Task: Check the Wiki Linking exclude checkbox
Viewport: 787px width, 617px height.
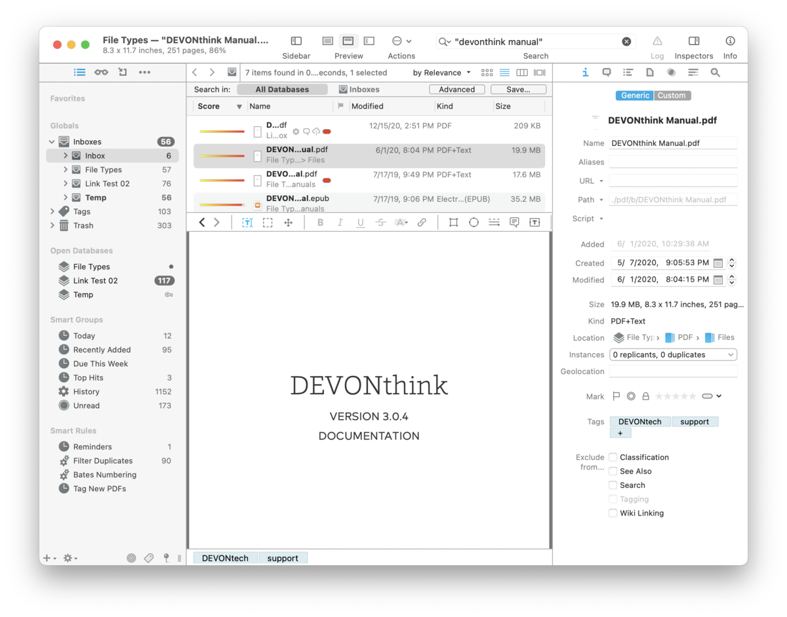Action: coord(613,513)
